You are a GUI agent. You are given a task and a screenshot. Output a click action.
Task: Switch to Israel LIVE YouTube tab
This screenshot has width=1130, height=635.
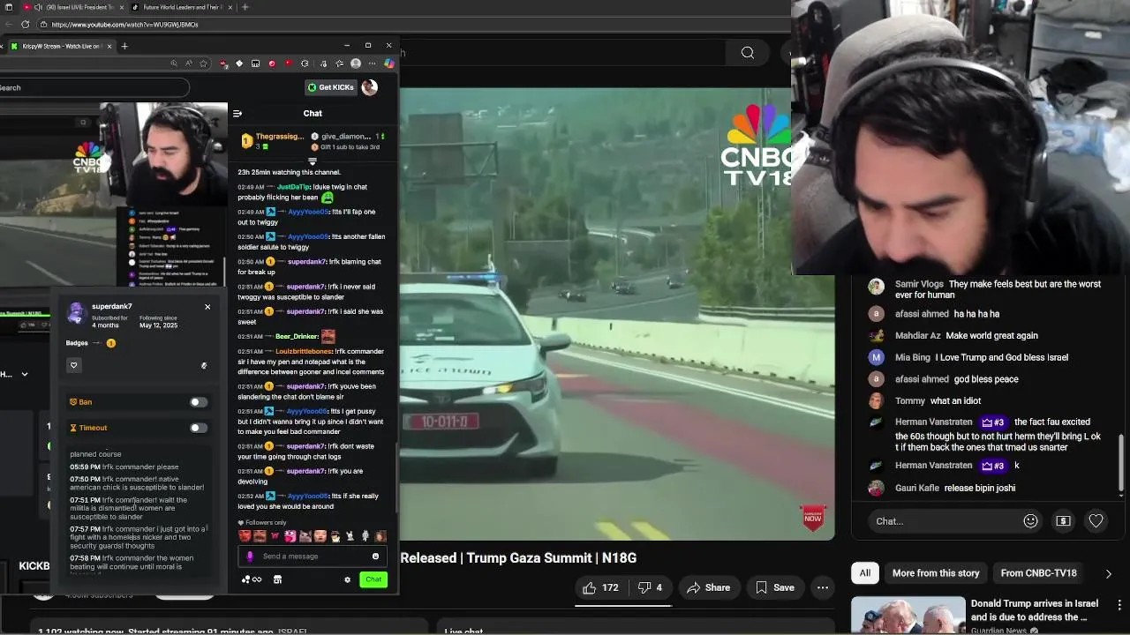click(x=73, y=7)
